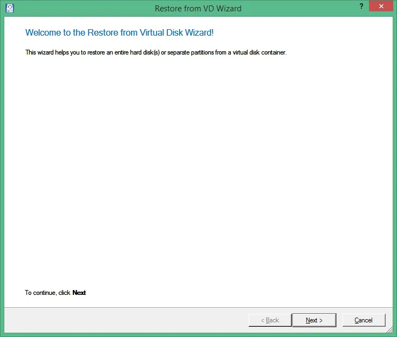Viewport: 397px width, 337px height.
Task: Select the wizard description sentence
Action: coord(156,52)
